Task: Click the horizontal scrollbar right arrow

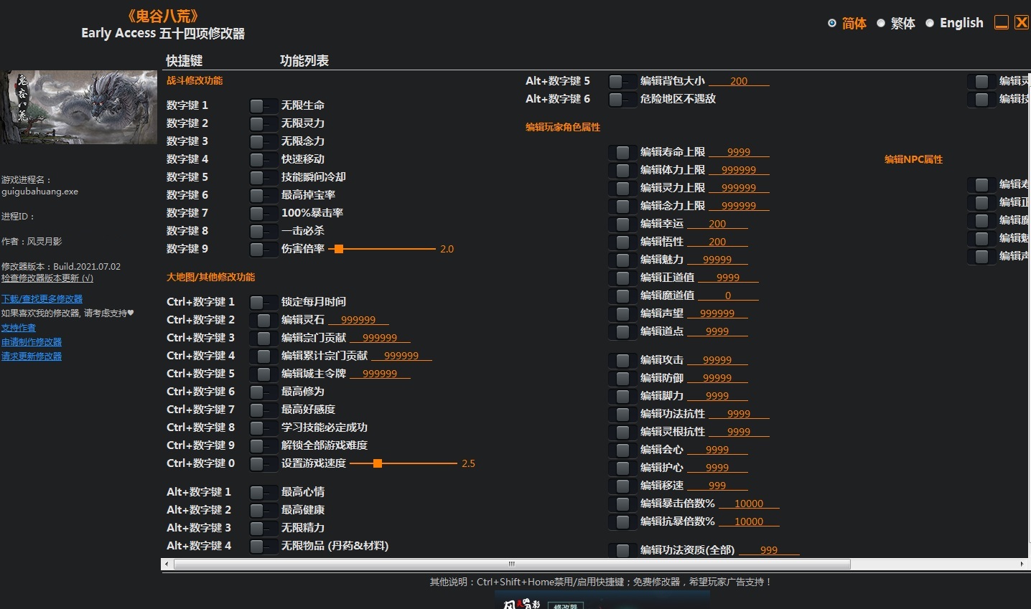Action: click(x=1022, y=564)
